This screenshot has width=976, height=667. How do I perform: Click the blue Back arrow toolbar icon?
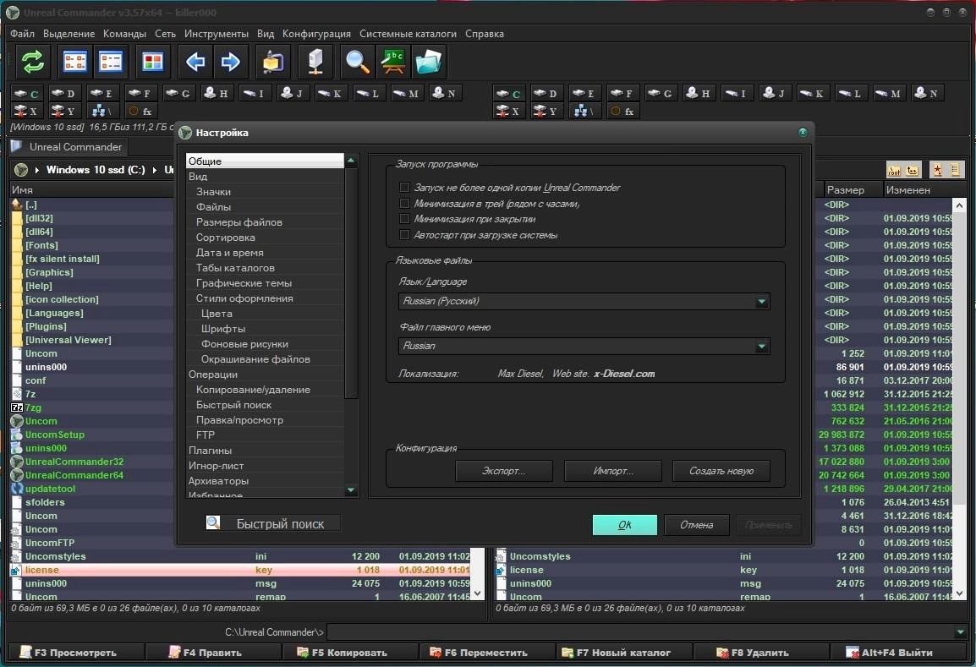(x=195, y=62)
